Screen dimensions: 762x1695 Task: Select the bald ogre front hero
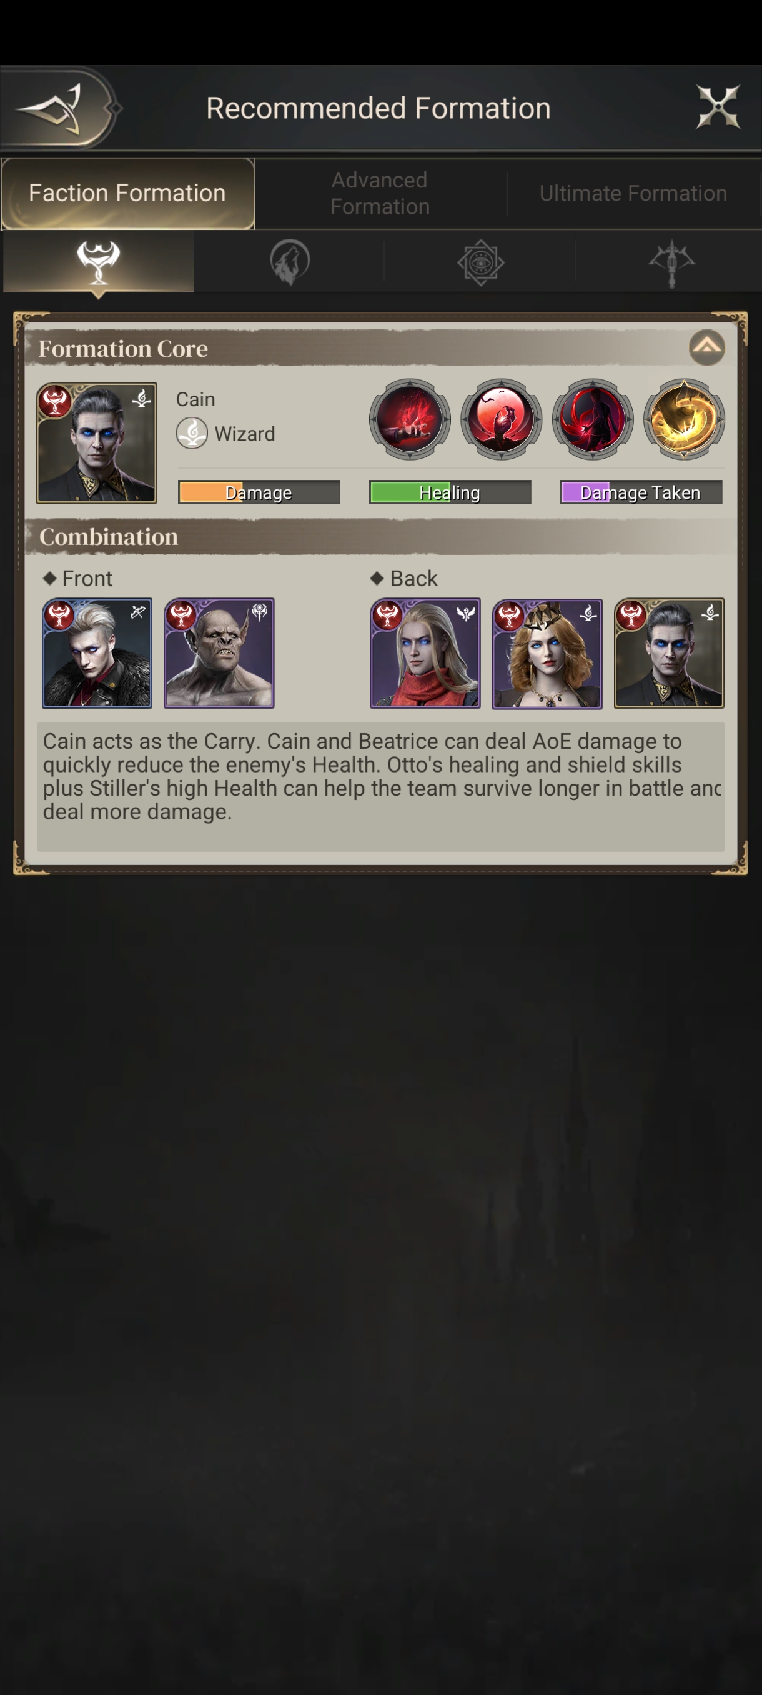219,652
